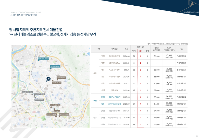
Task: Click the 한신더휴리저브 map label
Action: pos(39,100)
